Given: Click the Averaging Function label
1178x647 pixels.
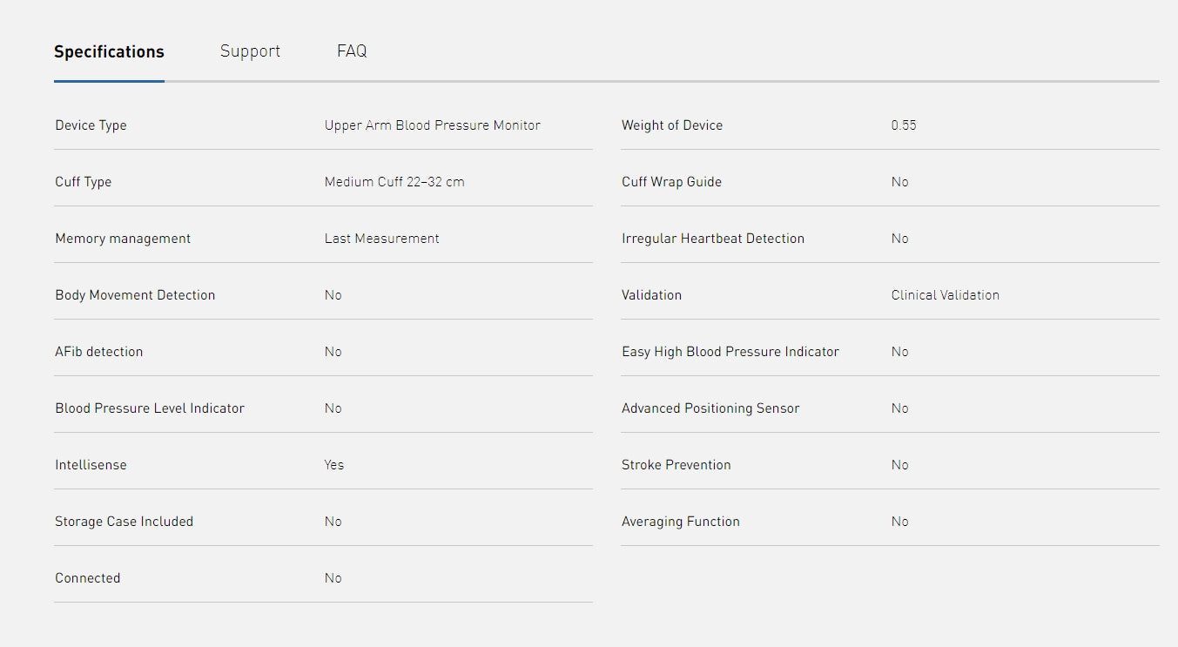Looking at the screenshot, I should coord(680,522).
